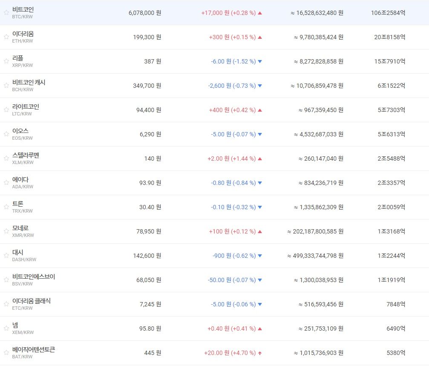
Task: Toggle favorite star for 에이다 ADA/KRW
Action: click(x=6, y=183)
